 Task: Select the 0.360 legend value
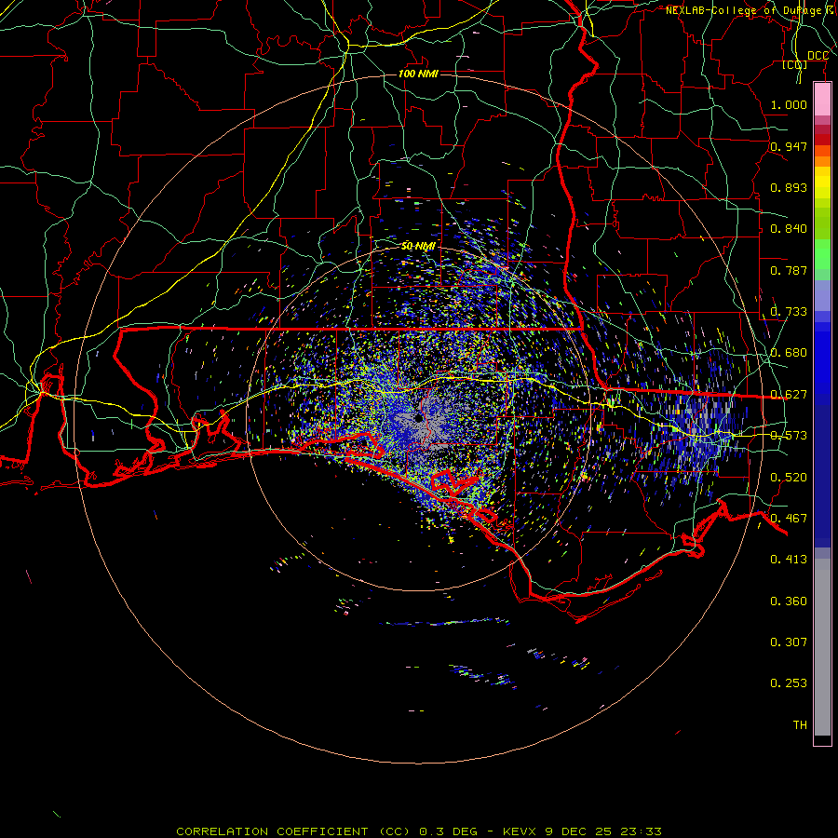[789, 601]
